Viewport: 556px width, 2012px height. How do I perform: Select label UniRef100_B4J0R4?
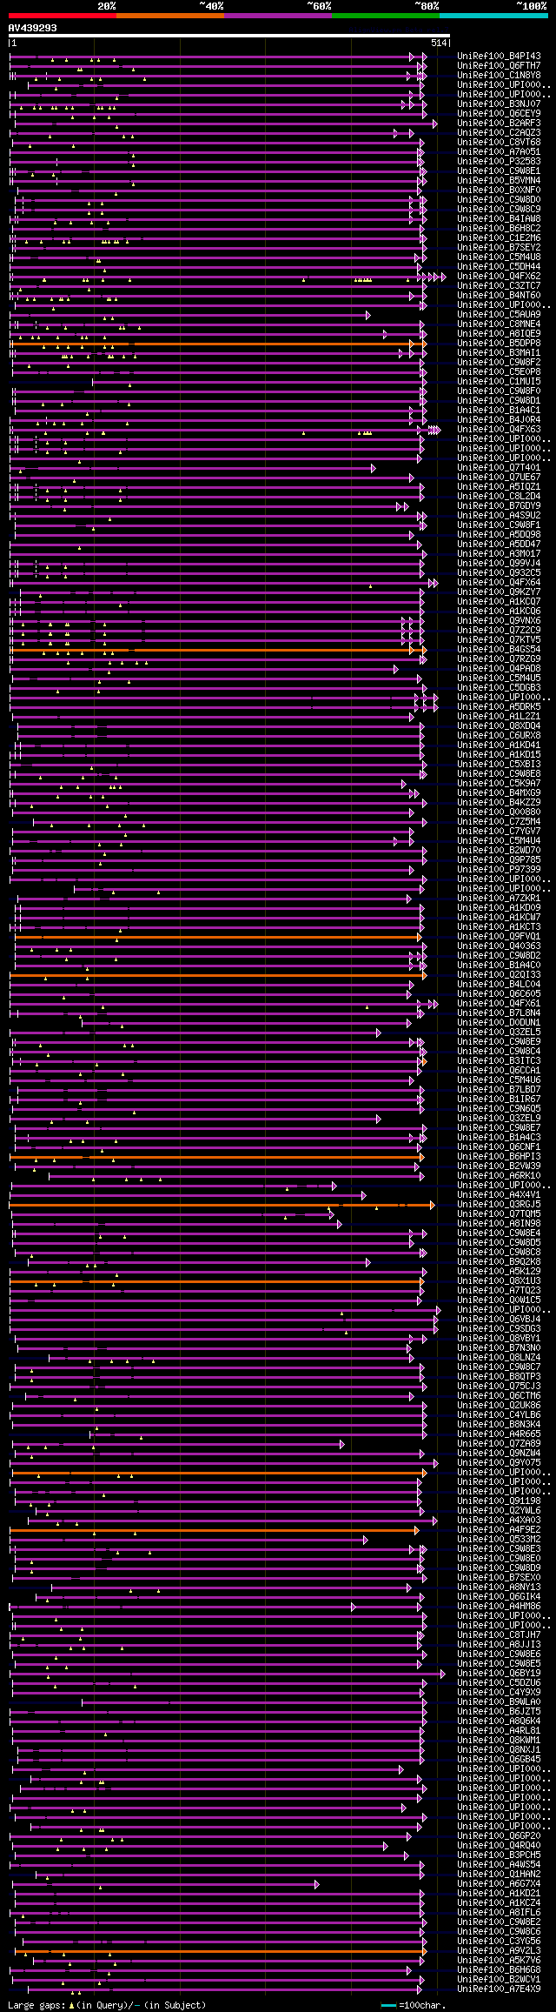(x=499, y=419)
